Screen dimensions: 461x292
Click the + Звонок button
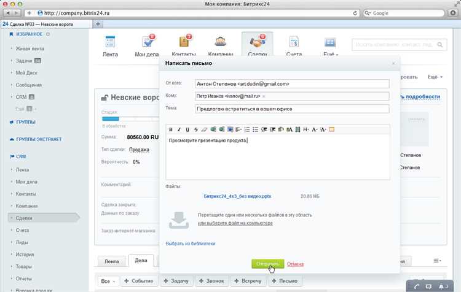pos(211,281)
